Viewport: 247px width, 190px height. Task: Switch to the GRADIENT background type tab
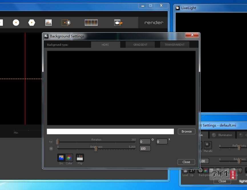(x=140, y=45)
